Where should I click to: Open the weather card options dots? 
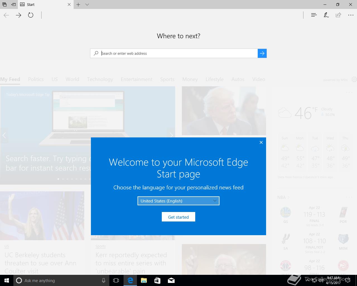pos(349,92)
